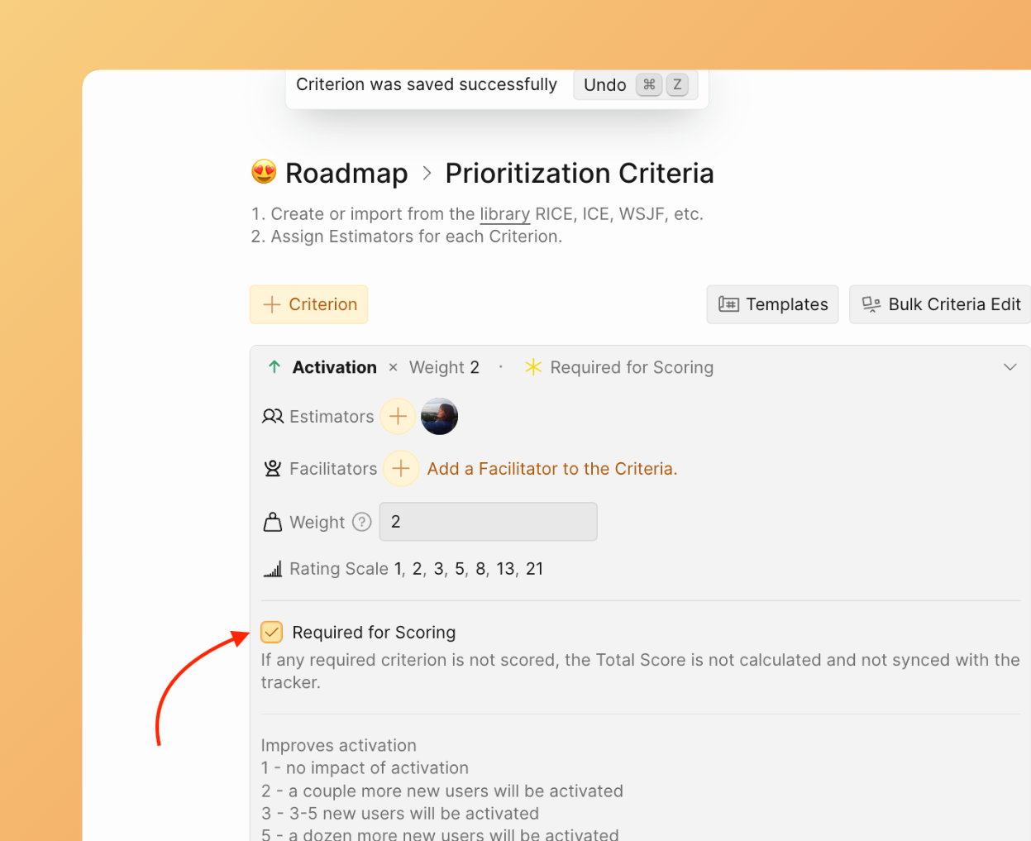
Task: Click the Rating Scale chart icon
Action: pyautogui.click(x=272, y=569)
